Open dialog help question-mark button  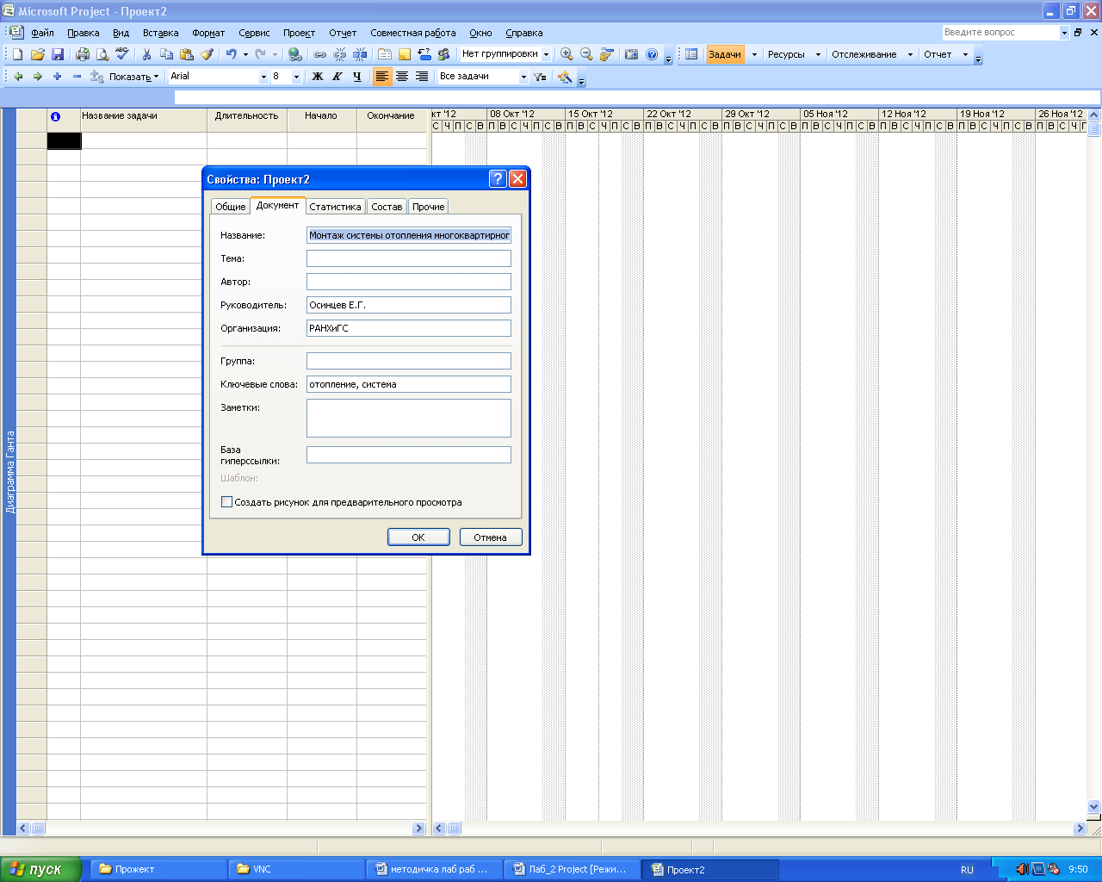pyautogui.click(x=498, y=179)
